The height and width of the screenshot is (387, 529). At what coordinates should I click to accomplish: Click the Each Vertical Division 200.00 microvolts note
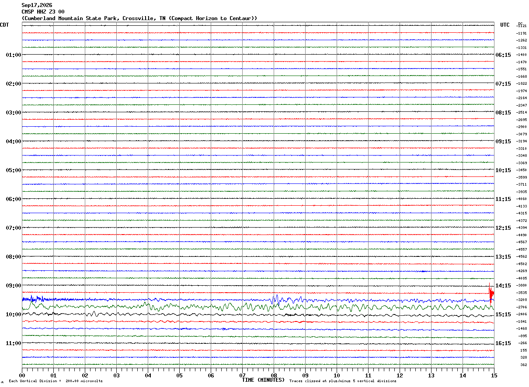[56, 381]
